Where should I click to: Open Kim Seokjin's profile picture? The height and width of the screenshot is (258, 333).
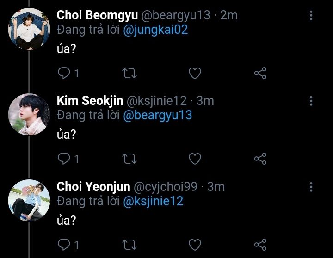29,114
